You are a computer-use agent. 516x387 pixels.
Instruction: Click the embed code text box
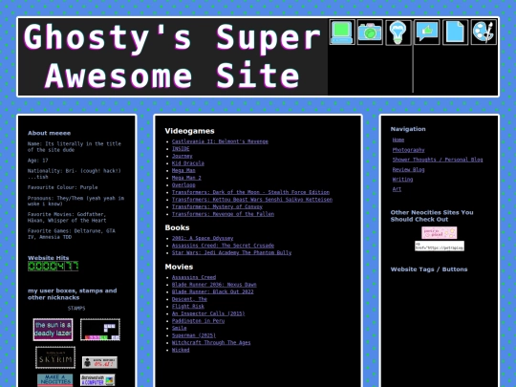(440, 246)
